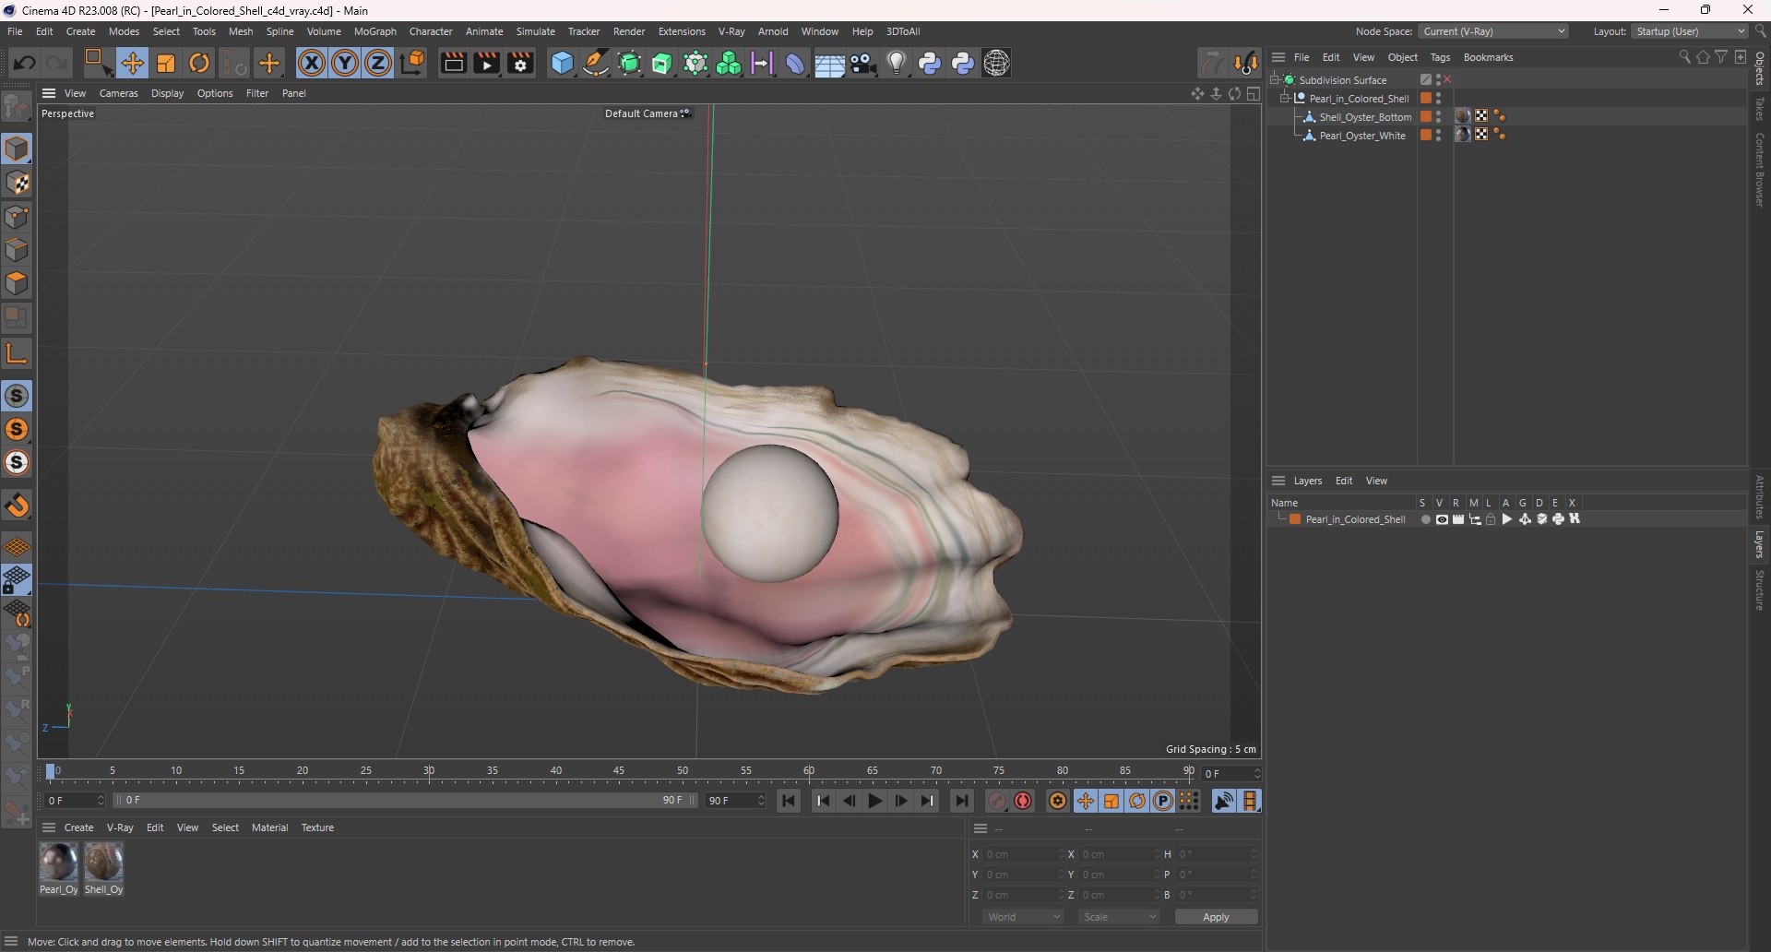Click the Make Editable icon in left palette
1771x952 pixels.
(17, 106)
